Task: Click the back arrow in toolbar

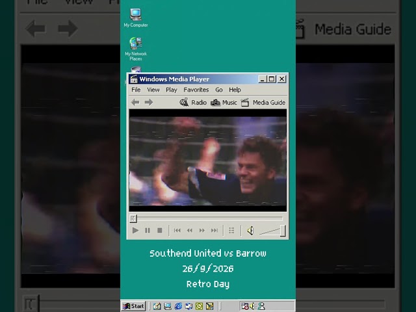Action: 135,102
